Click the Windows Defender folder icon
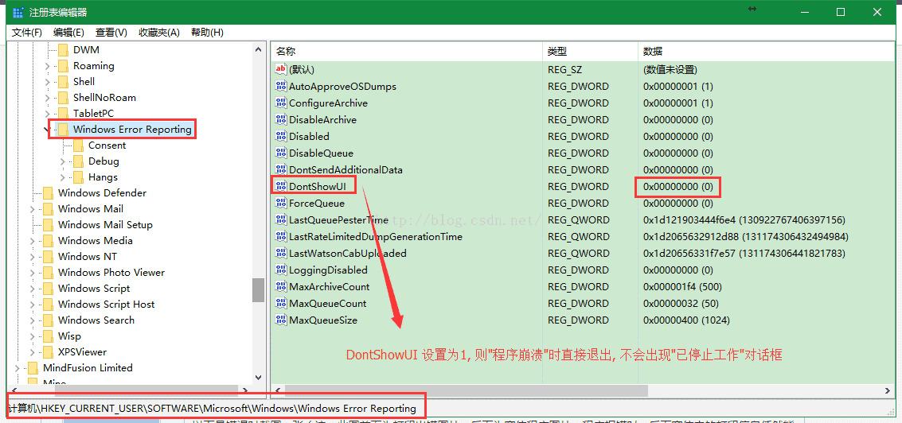Viewport: 902px width, 423px height. pos(49,193)
